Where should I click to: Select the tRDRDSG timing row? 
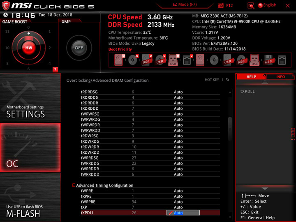click(150, 92)
